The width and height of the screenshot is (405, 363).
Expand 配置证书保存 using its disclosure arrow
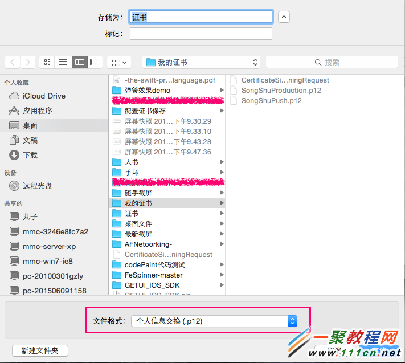coord(222,111)
